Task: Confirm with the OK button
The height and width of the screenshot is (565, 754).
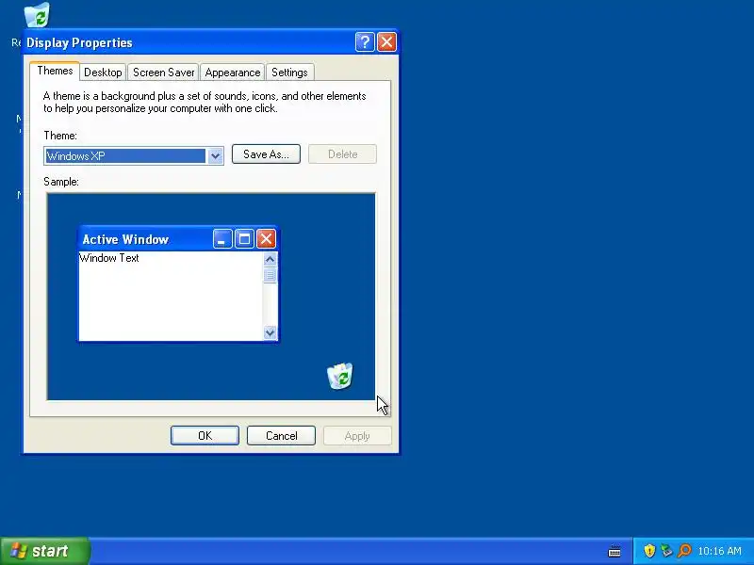Action: coord(205,436)
